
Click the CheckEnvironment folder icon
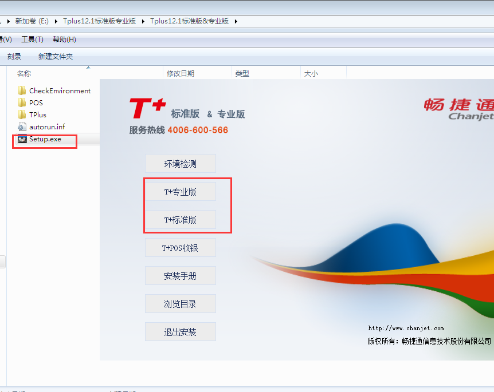tap(22, 91)
